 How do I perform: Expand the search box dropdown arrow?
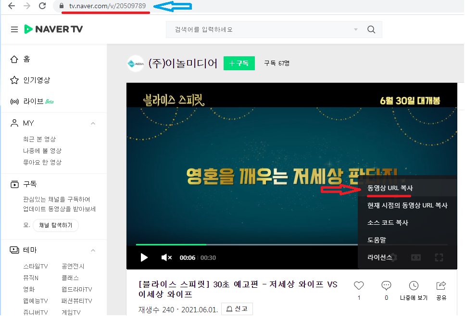coord(355,29)
